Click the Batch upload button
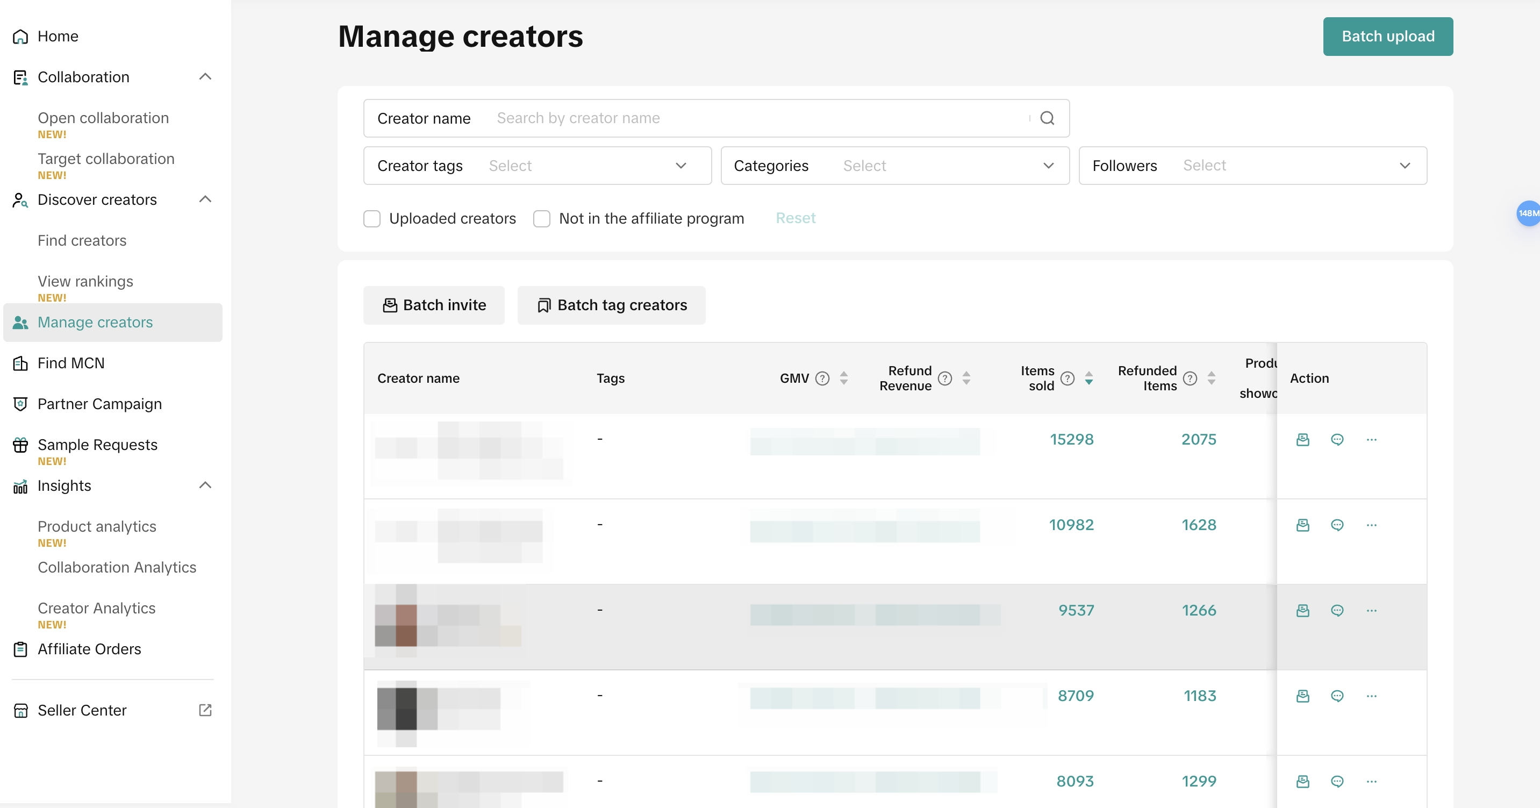The image size is (1540, 808). click(x=1387, y=37)
